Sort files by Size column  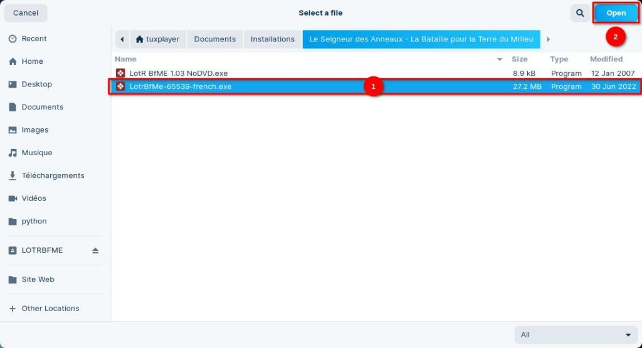[x=519, y=59]
